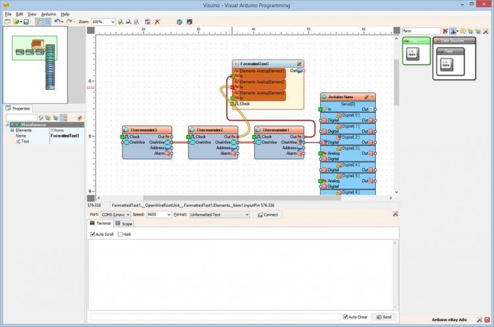Open the Arduino menu
Viewport: 494px width, 327px height.
(48, 14)
